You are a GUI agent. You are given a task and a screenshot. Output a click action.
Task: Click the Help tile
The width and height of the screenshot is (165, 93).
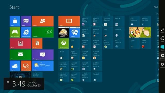[x=108, y=32]
